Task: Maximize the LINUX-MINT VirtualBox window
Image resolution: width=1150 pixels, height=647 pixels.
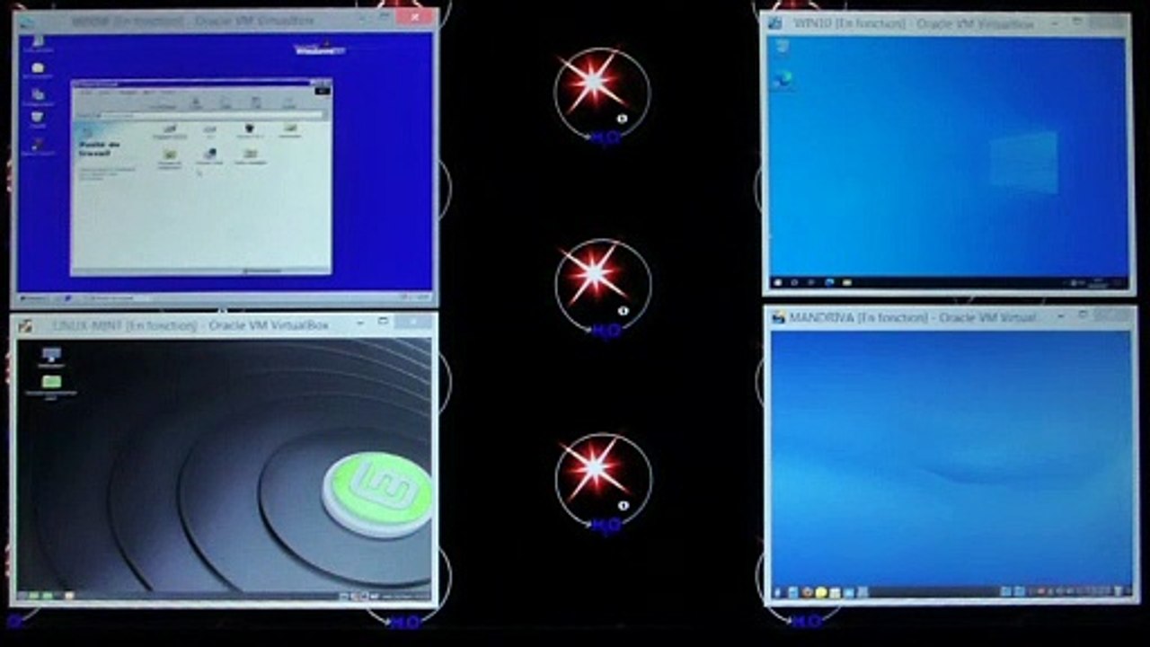Action: (x=384, y=321)
